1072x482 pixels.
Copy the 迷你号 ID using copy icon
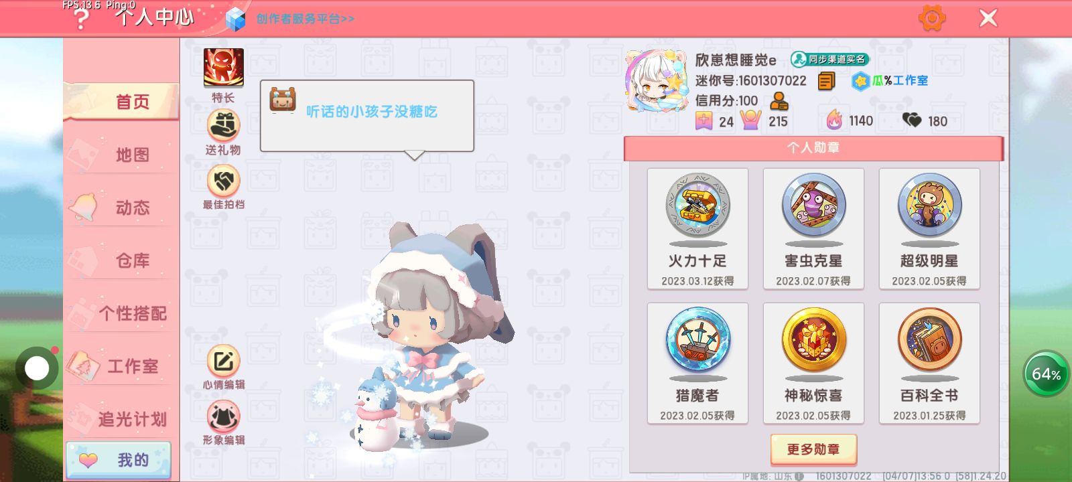[826, 82]
